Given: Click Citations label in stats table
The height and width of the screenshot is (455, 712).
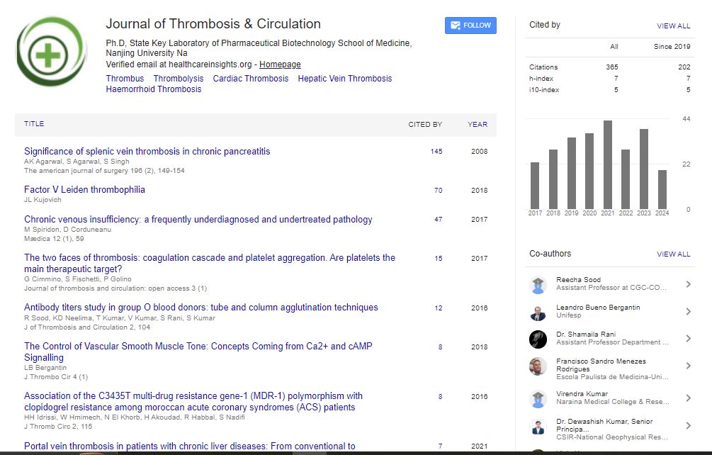Looking at the screenshot, I should (543, 67).
